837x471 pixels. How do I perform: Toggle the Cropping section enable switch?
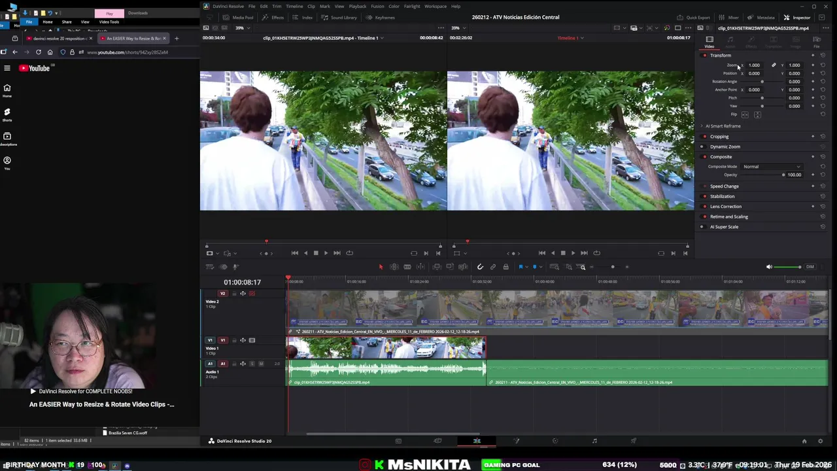tap(704, 137)
